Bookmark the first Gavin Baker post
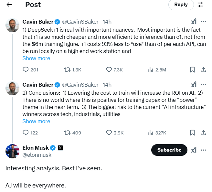 192,70
